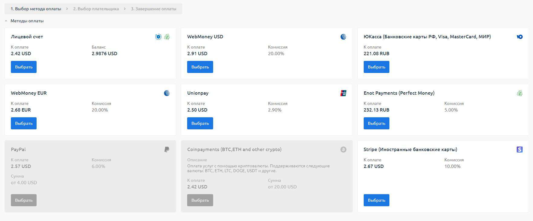Click the PayPal commission 6.00%
The height and width of the screenshot is (221, 533).
(x=98, y=166)
